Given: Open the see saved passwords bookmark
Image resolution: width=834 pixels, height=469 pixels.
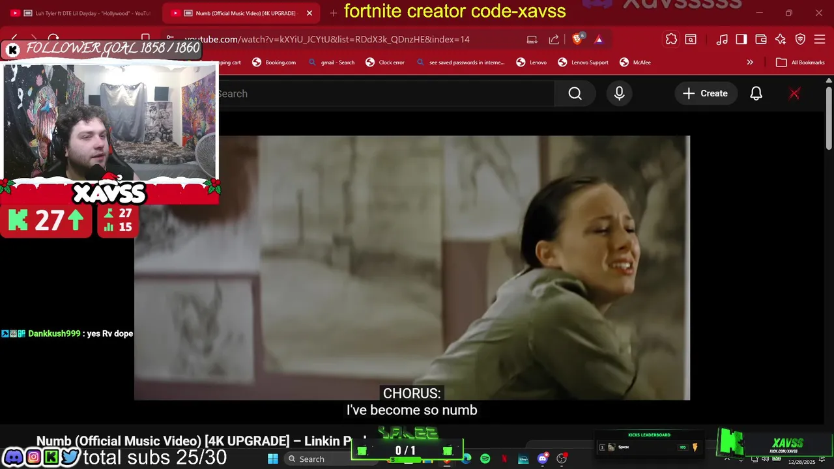Looking at the screenshot, I should (460, 63).
